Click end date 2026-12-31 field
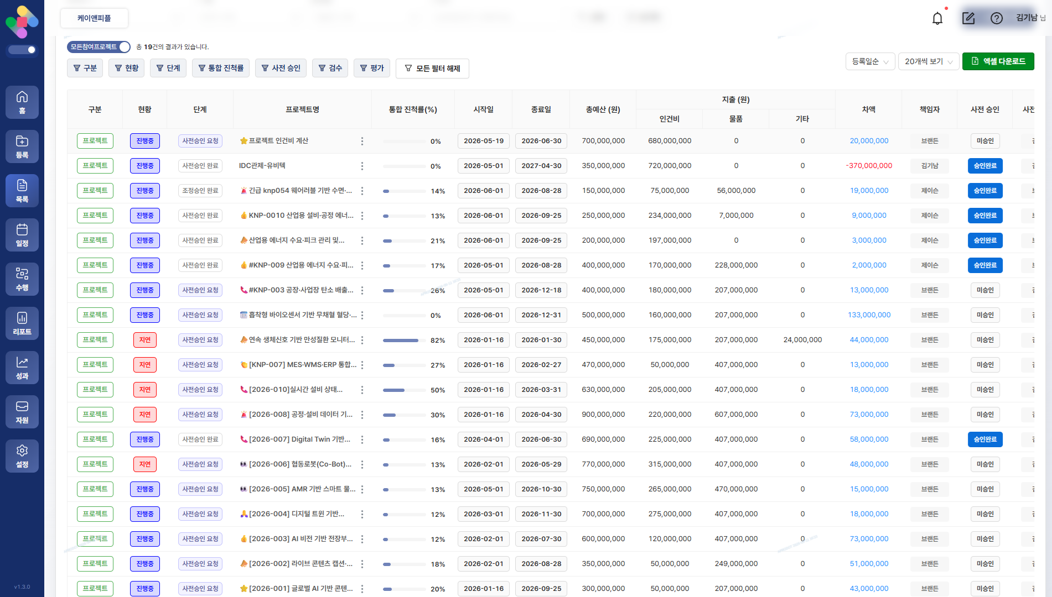The width and height of the screenshot is (1052, 597). click(x=541, y=315)
